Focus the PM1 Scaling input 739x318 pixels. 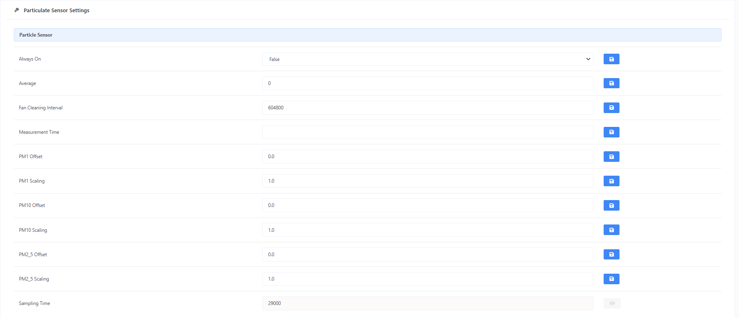428,181
